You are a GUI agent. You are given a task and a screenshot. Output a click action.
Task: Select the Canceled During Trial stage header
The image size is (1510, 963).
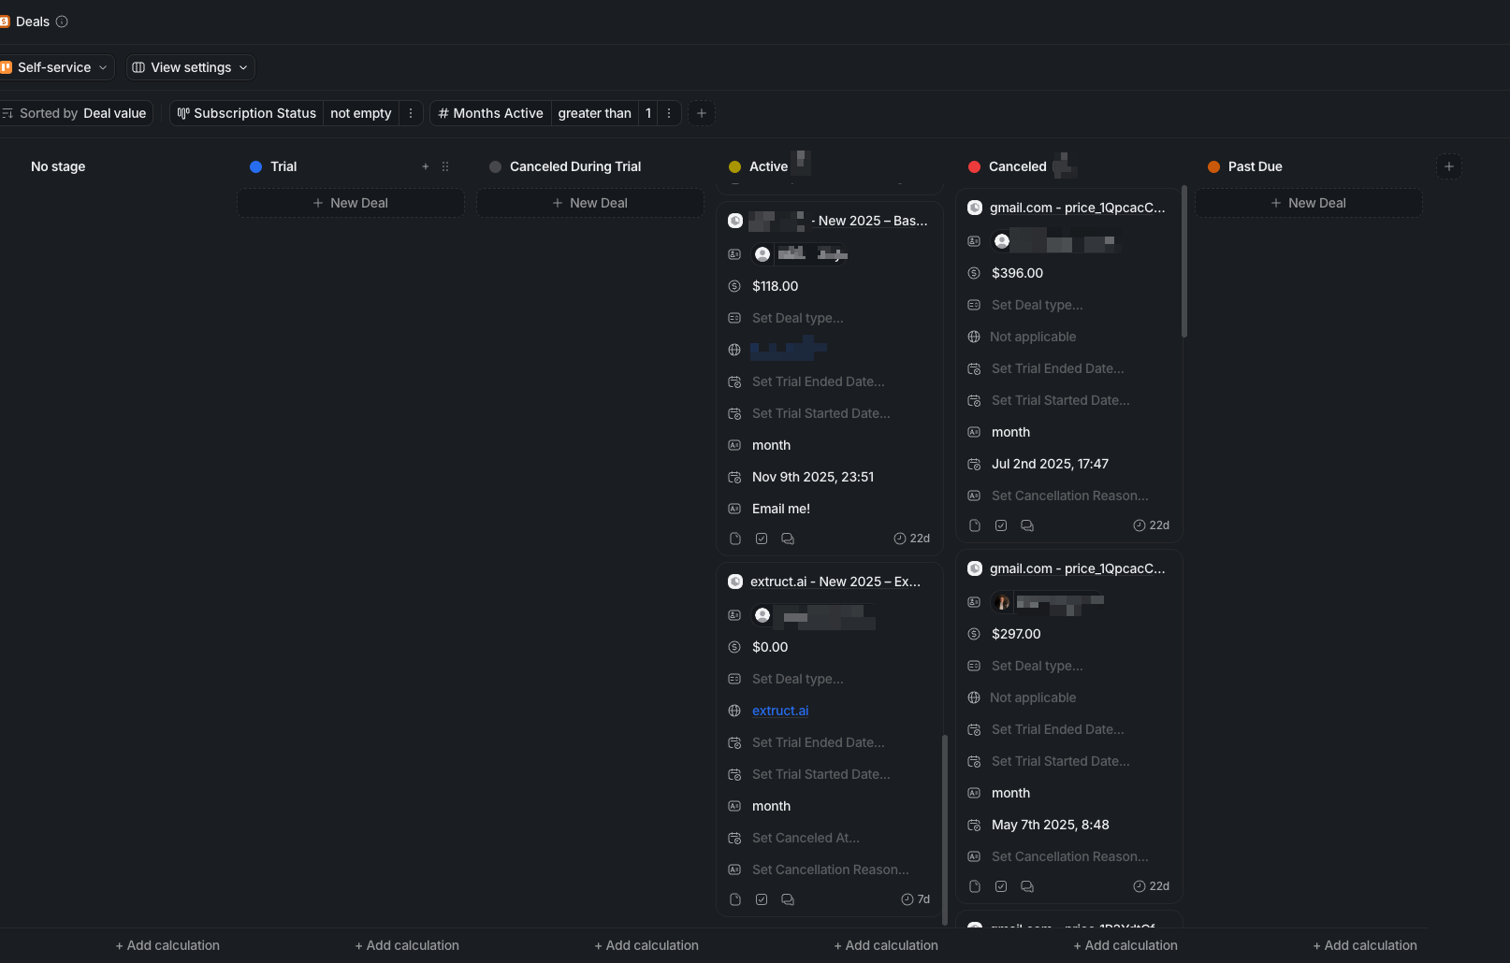(575, 166)
